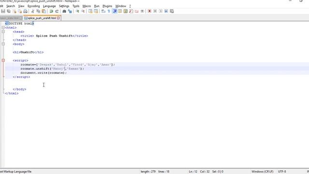Open Find with the binoculars icon
Viewport: 309px width, 174px height.
click(x=64, y=11)
